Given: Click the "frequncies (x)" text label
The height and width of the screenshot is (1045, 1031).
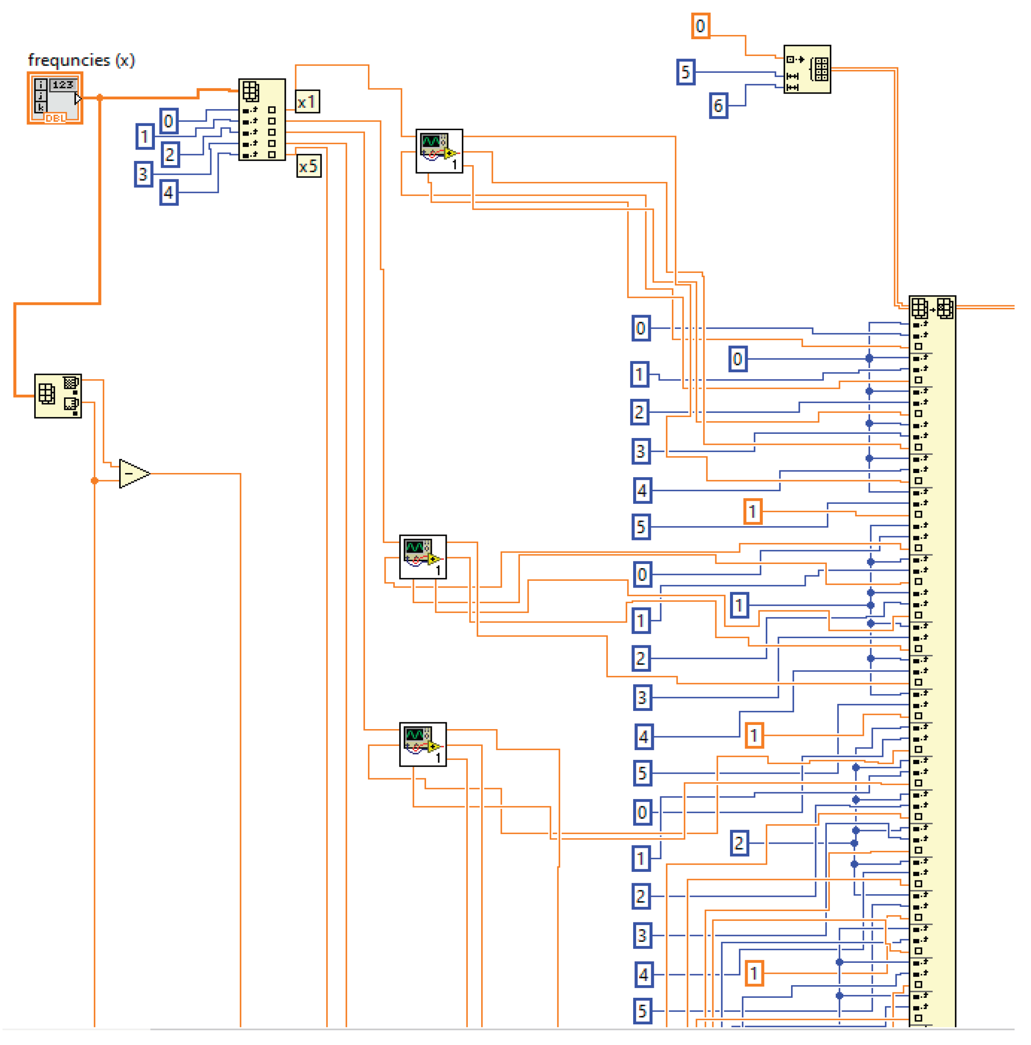Looking at the screenshot, I should (x=81, y=60).
